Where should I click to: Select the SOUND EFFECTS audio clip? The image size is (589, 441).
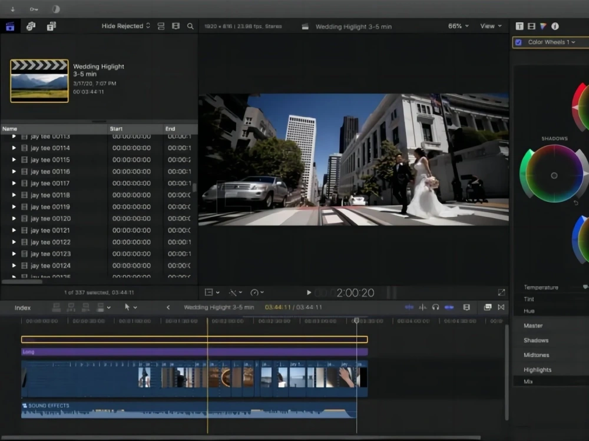coord(188,410)
